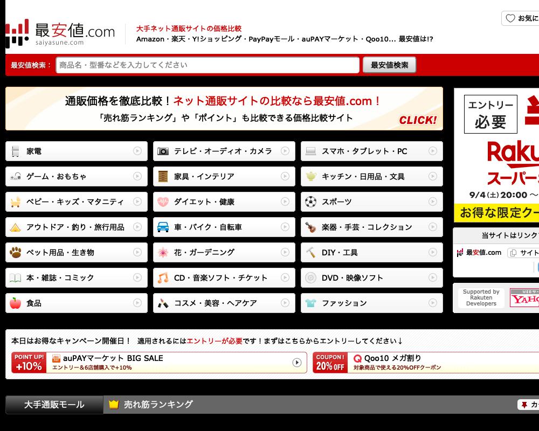Click the T-shirt icon on ファッション category

point(310,303)
